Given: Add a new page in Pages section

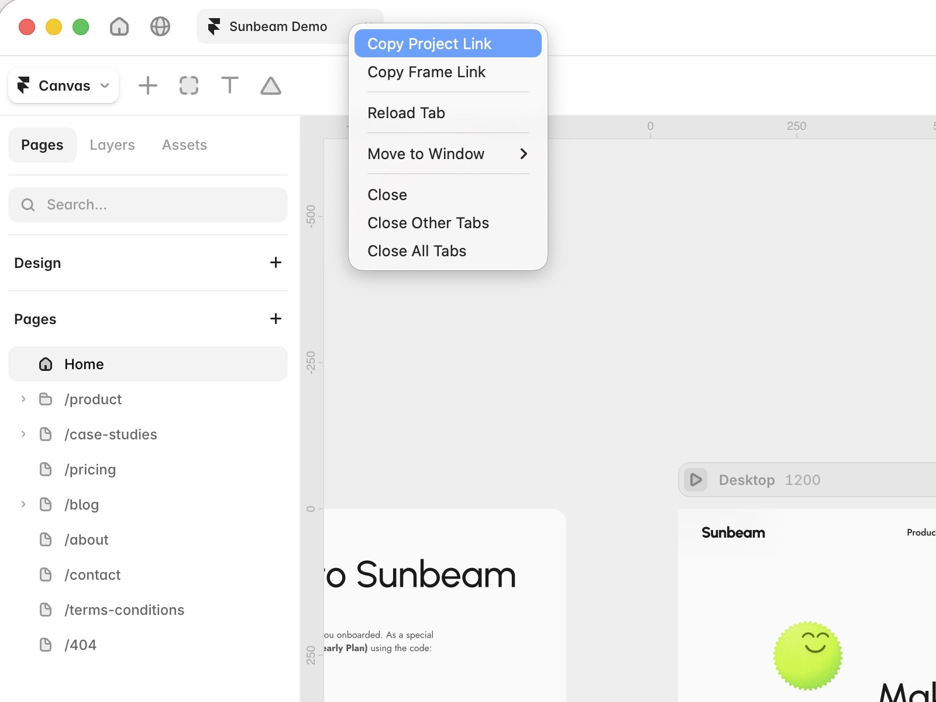Looking at the screenshot, I should coord(276,319).
